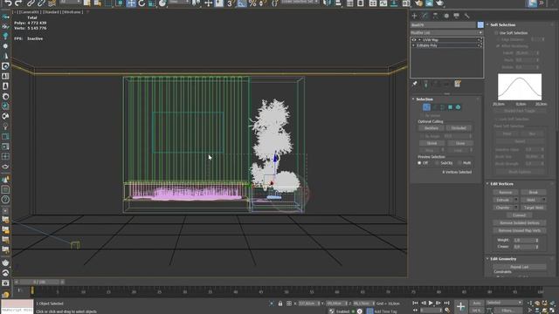The image size is (559, 314).
Task: Select the Link tool icon
Action: pyautogui.click(x=31, y=3)
